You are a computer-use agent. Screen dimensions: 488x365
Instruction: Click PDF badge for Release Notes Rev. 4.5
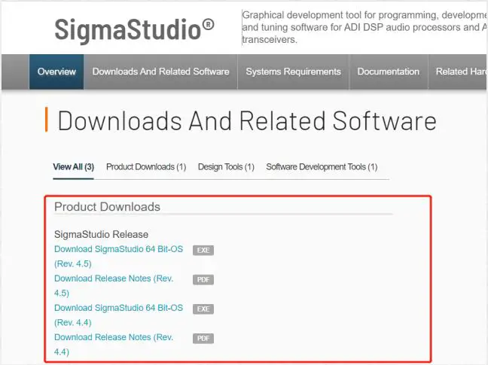[203, 279]
